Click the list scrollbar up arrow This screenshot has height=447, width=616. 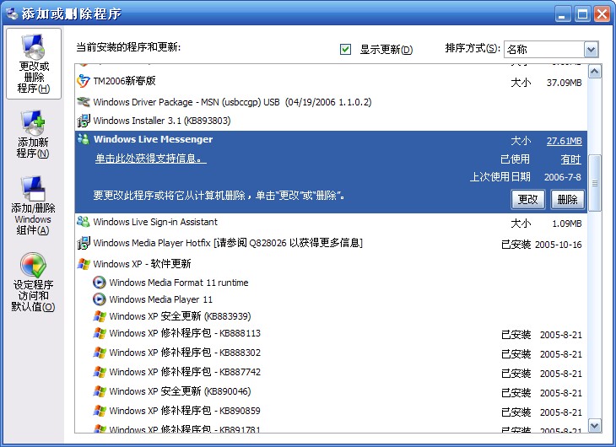[x=594, y=72]
